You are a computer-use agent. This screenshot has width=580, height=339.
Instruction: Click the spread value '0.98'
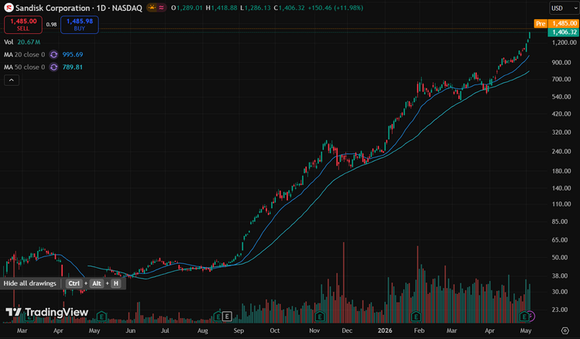coord(51,25)
